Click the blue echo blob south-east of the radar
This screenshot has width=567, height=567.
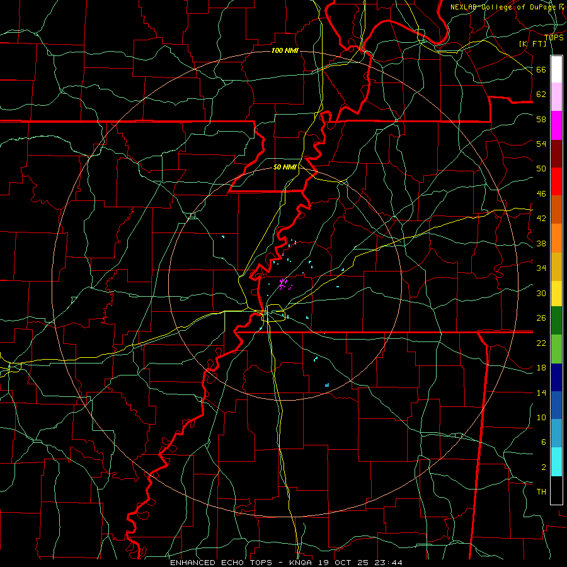click(x=327, y=385)
